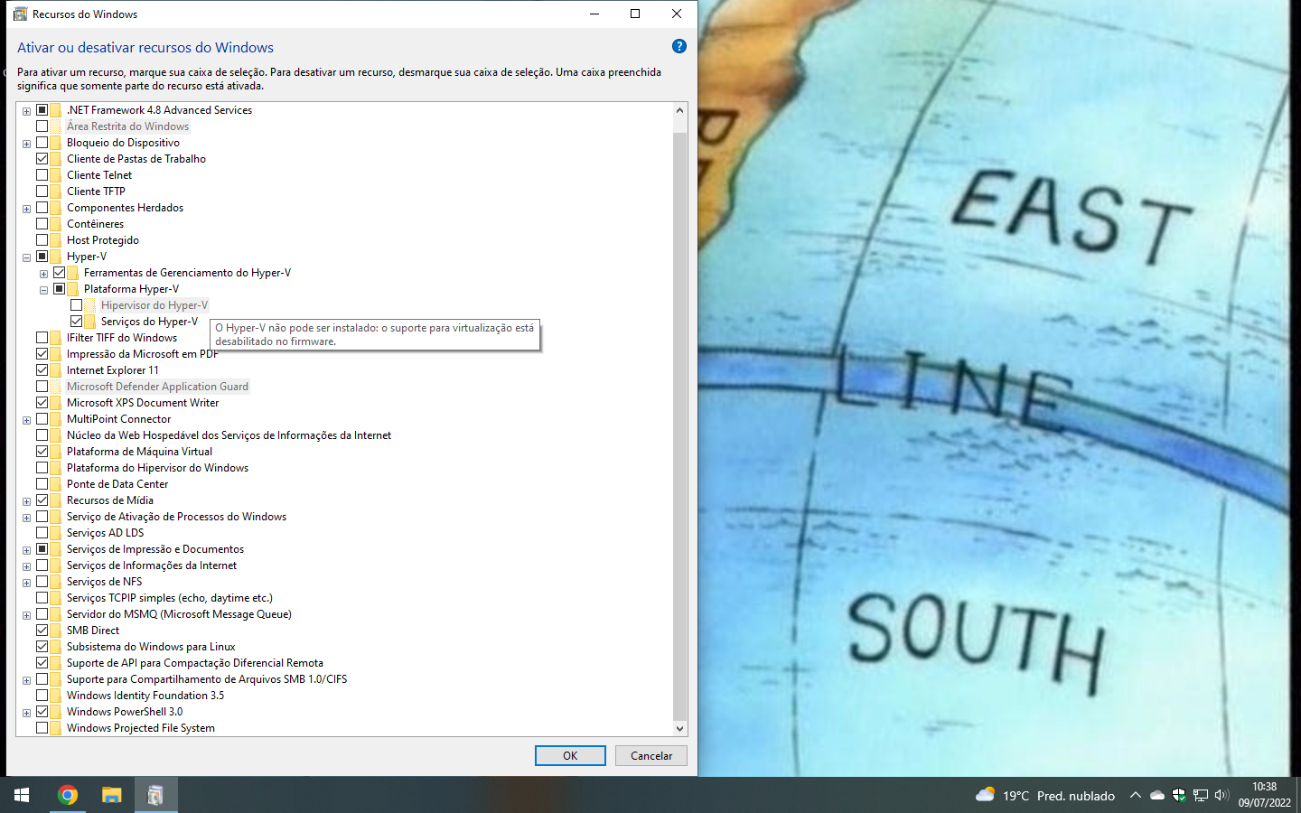Click the folder icon beside Cliente Telnet
Image resolution: width=1301 pixels, height=813 pixels.
[x=56, y=175]
